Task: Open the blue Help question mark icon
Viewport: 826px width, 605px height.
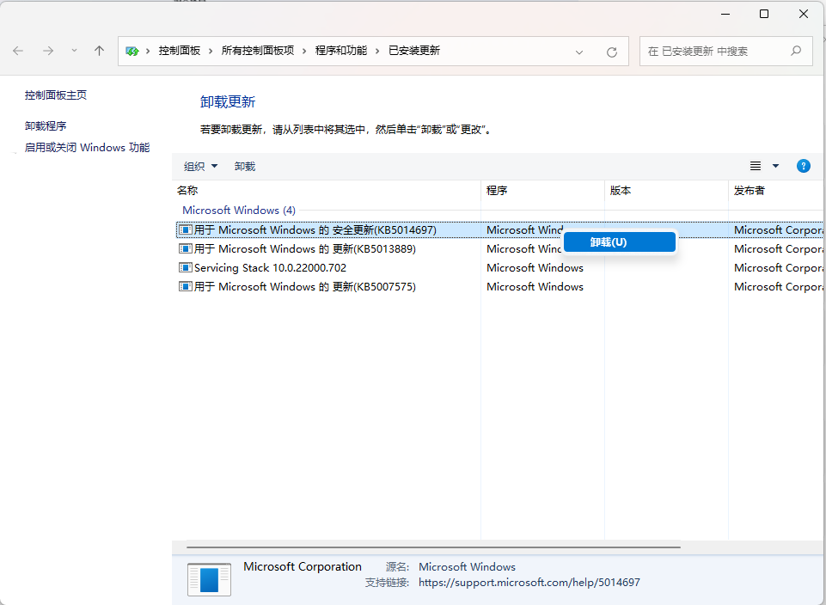Action: (804, 166)
